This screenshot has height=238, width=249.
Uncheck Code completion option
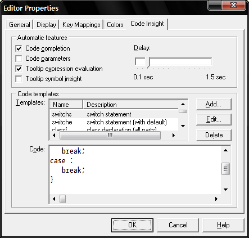(x=19, y=48)
